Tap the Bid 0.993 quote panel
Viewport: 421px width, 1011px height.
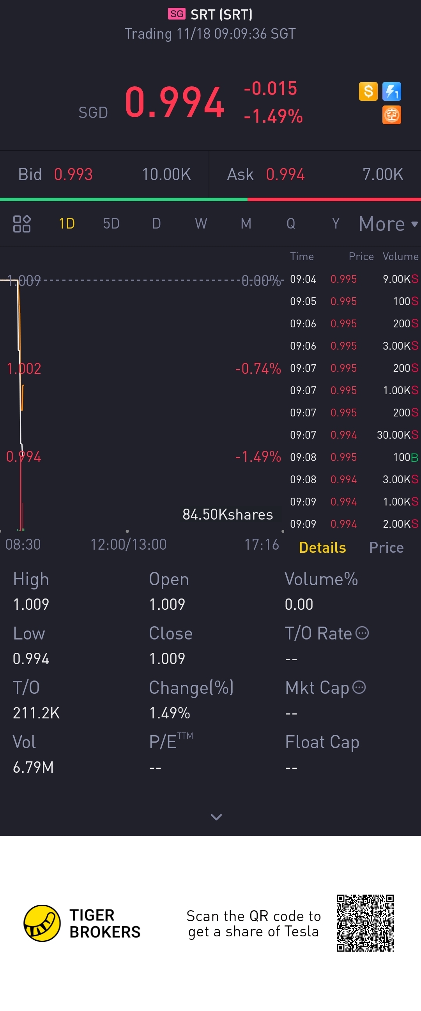(104, 174)
